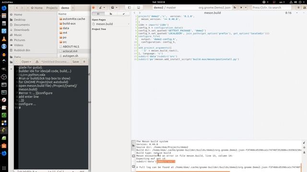Open the gedit Open dropdown button
Image resolution: width=307 pixels, height=172 pixels.
coord(26,62)
